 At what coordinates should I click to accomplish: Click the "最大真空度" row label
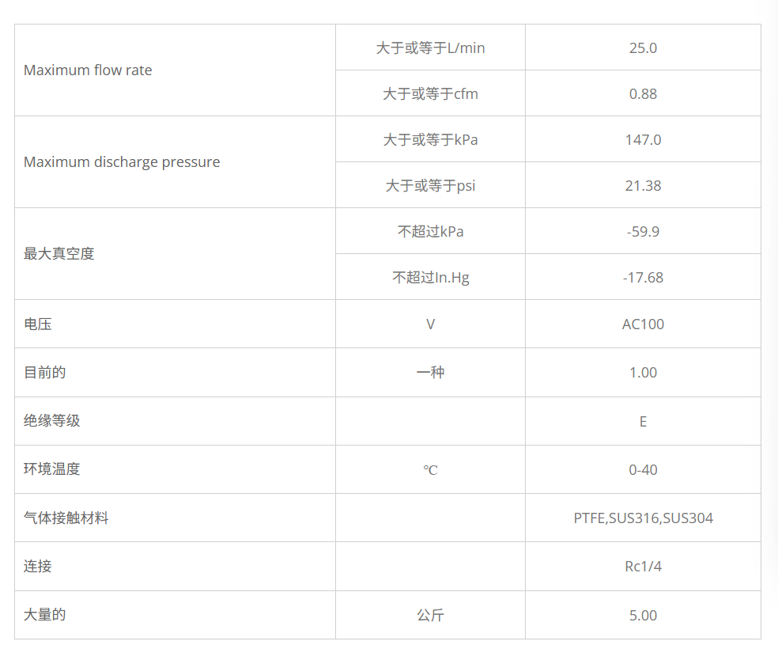click(x=59, y=254)
